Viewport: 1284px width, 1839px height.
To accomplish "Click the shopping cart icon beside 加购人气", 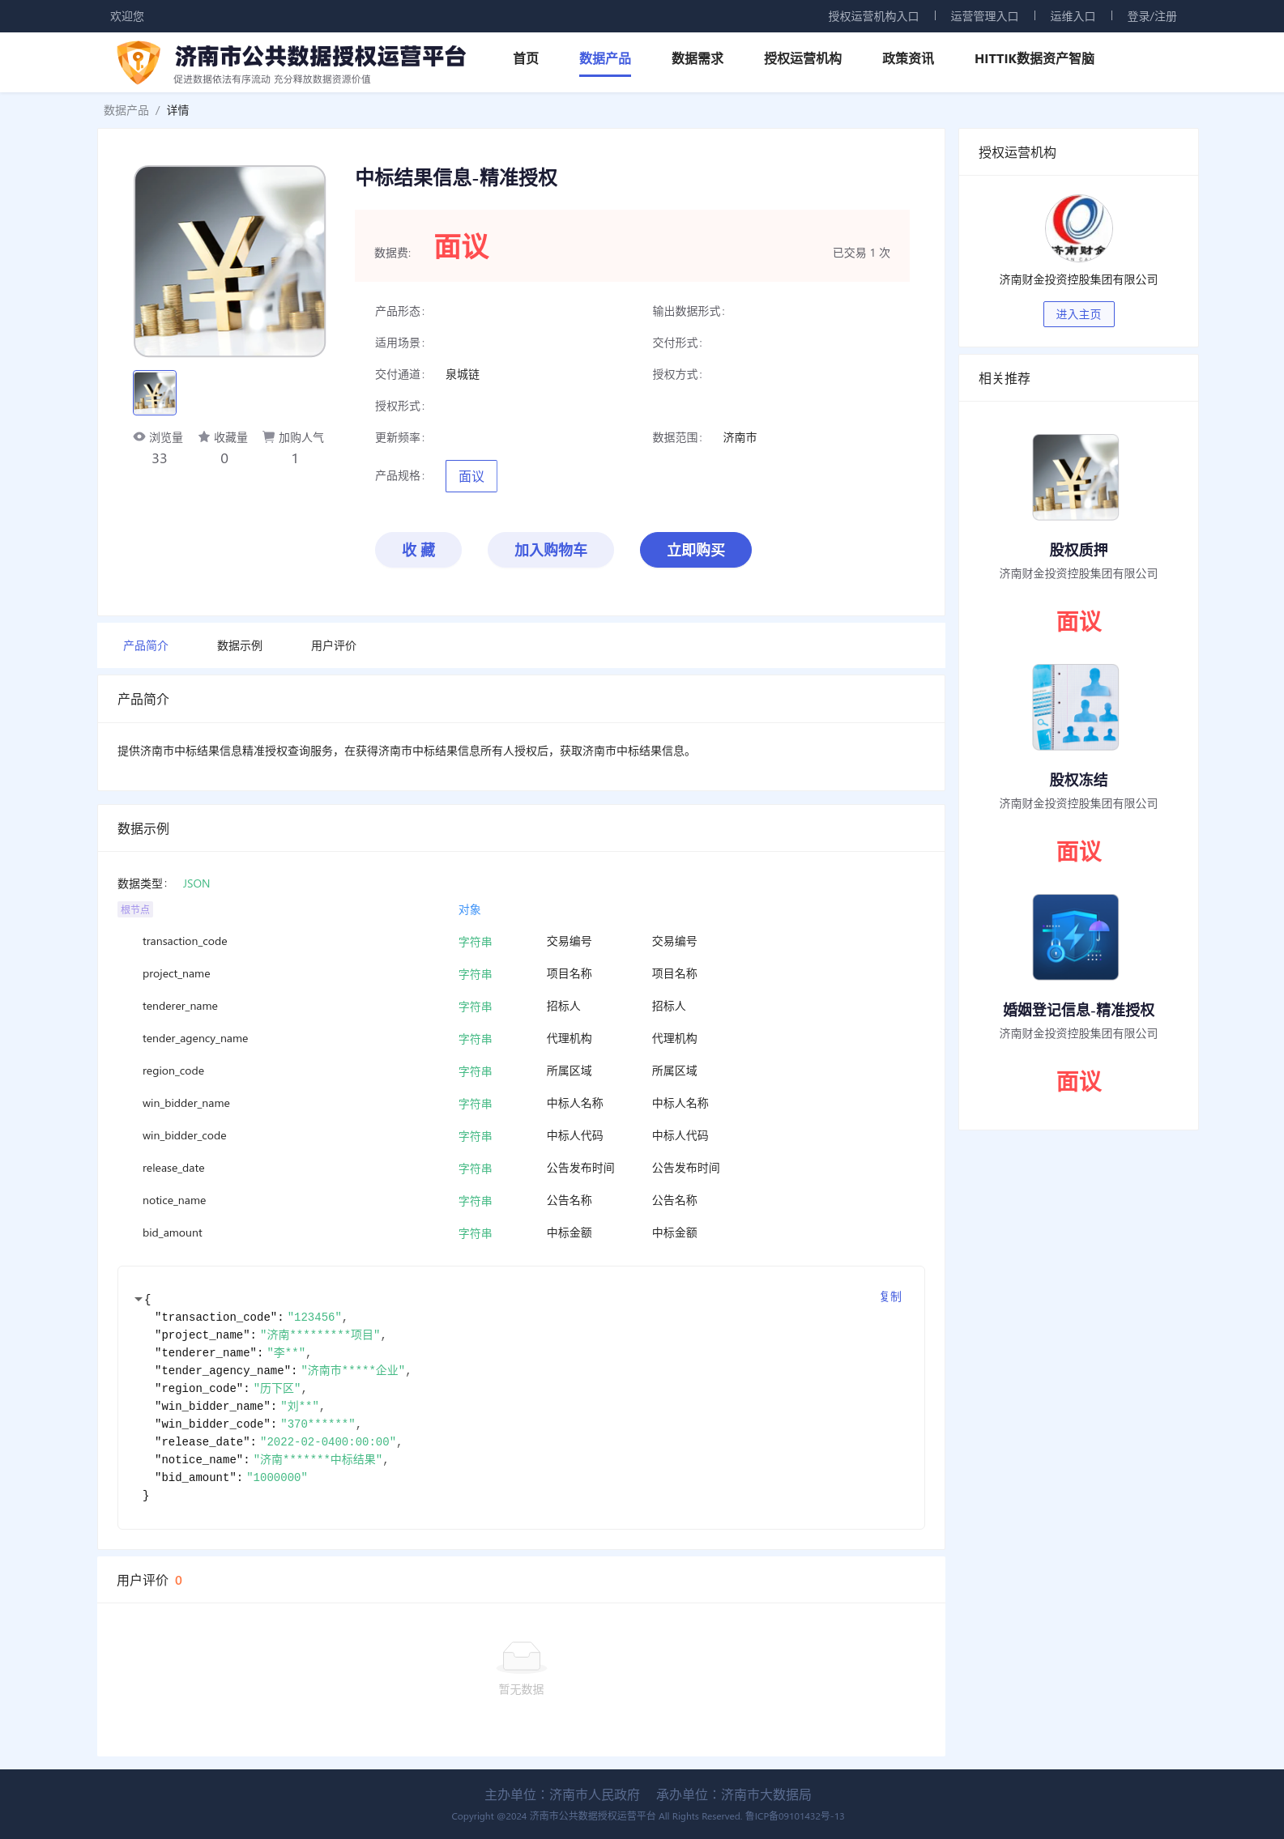I will tap(268, 436).
